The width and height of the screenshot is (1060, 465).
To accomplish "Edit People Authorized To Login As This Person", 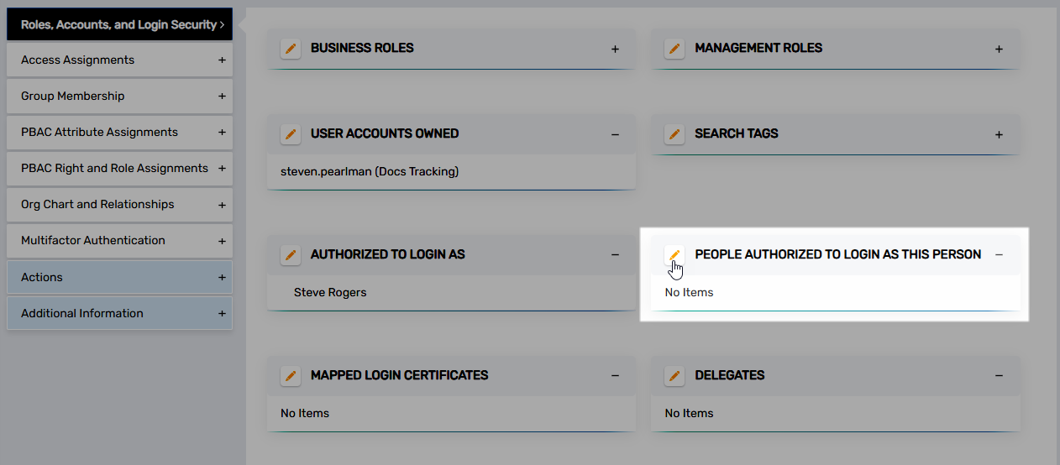I will click(x=674, y=255).
